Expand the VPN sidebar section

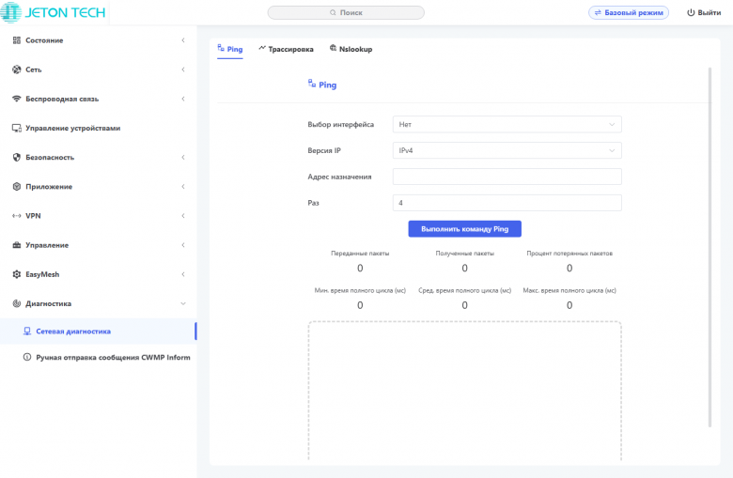click(182, 216)
